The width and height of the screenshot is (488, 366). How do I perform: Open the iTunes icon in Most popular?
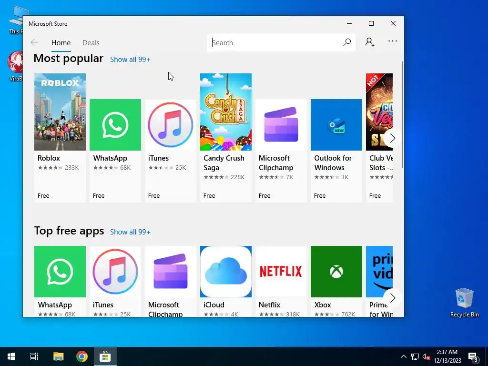(x=171, y=125)
